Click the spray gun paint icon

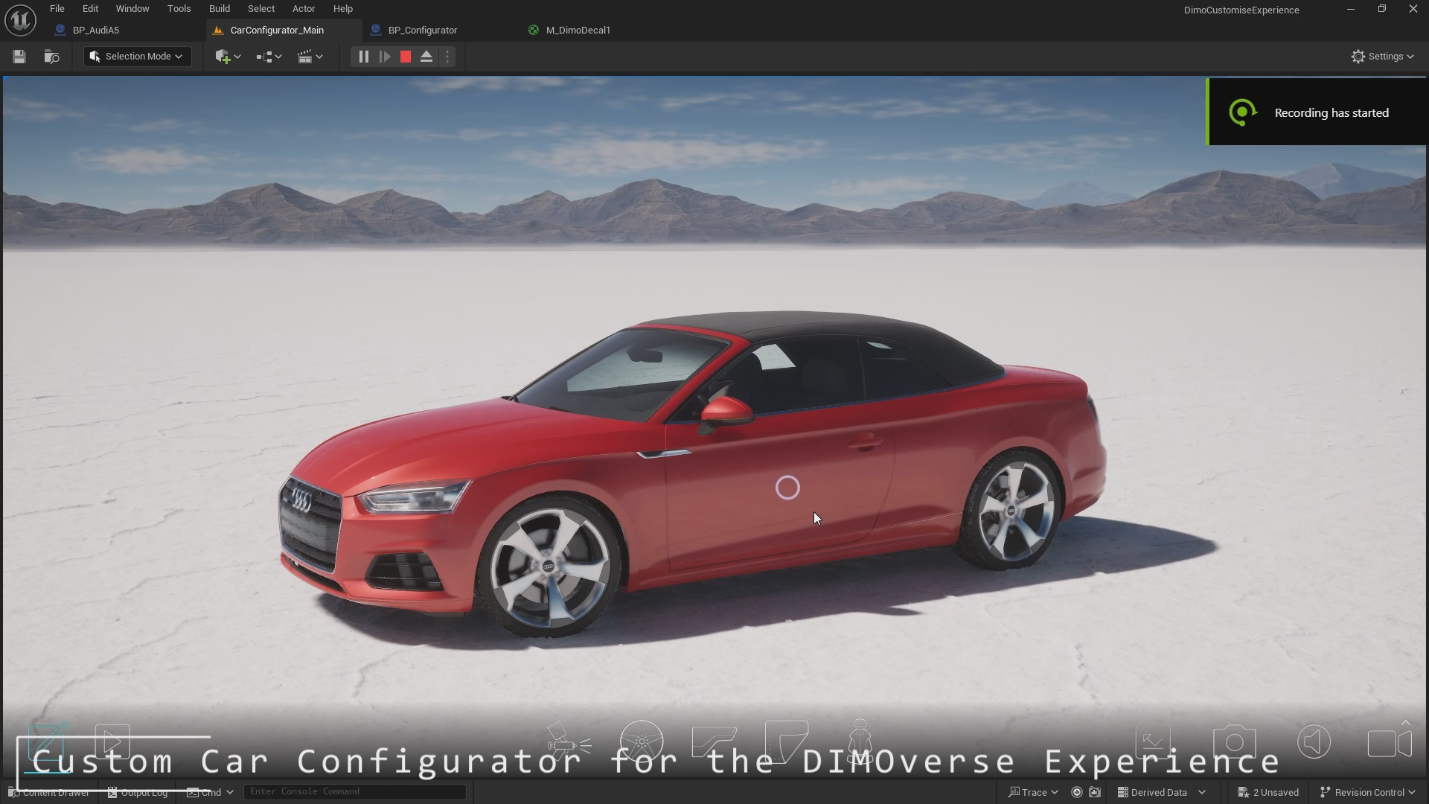(x=568, y=742)
